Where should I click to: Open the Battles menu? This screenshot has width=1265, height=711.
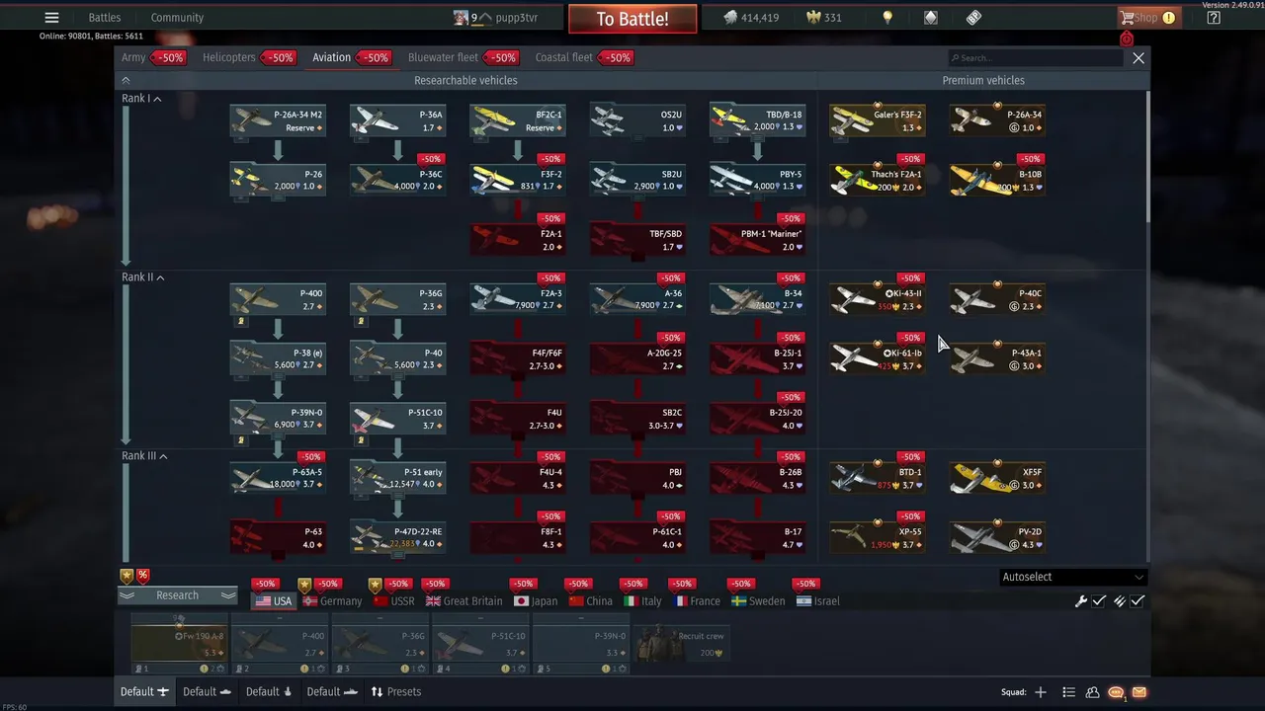(x=105, y=17)
